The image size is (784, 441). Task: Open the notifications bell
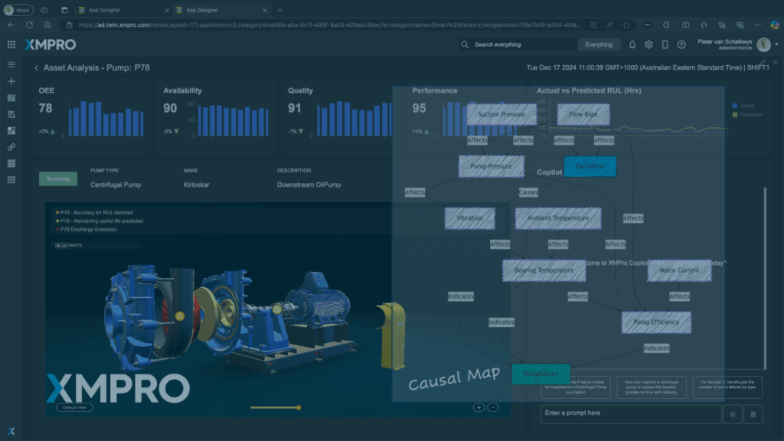point(632,44)
